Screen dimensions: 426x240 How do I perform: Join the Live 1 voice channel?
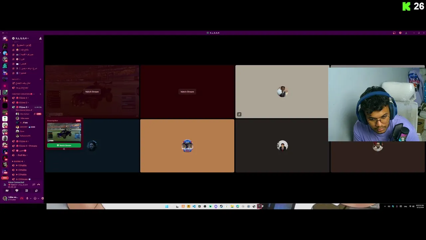point(26,98)
